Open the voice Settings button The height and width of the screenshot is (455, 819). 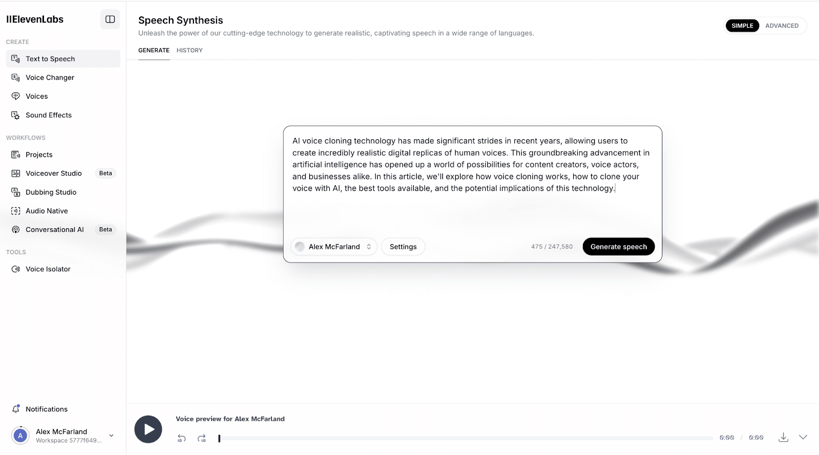tap(403, 247)
